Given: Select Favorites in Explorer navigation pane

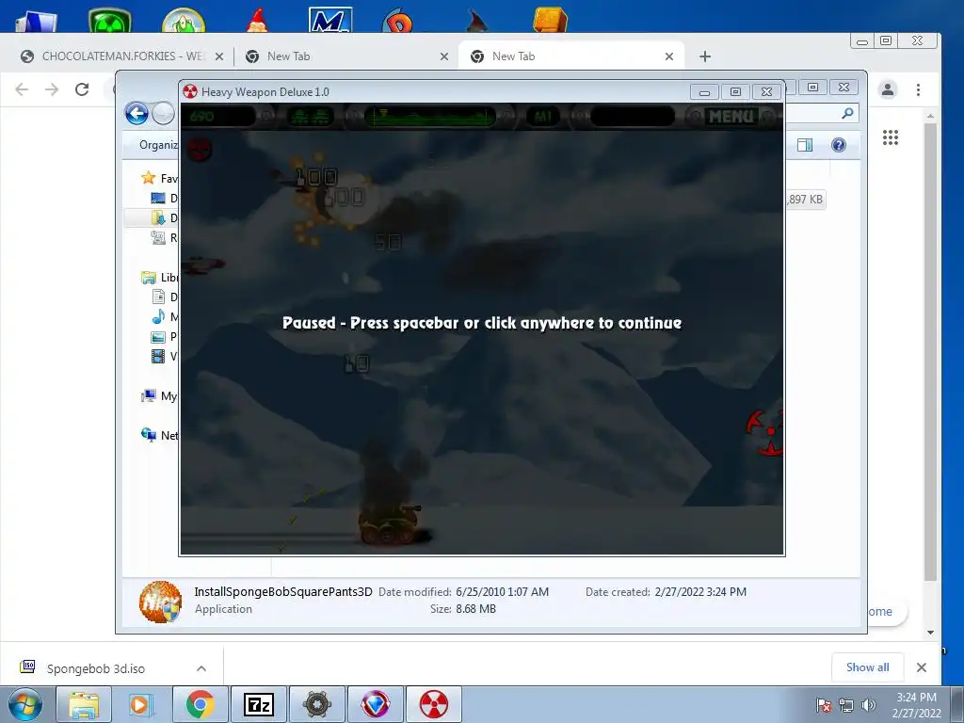Looking at the screenshot, I should click(159, 178).
